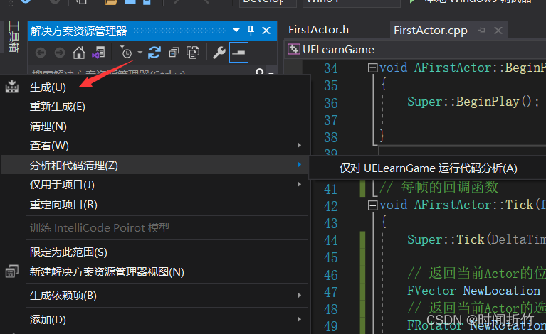Click the Solution Explorer search magnifier icon

click(259, 72)
